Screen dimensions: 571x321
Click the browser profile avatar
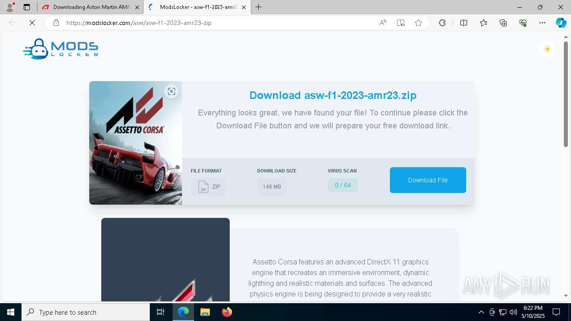coord(10,7)
